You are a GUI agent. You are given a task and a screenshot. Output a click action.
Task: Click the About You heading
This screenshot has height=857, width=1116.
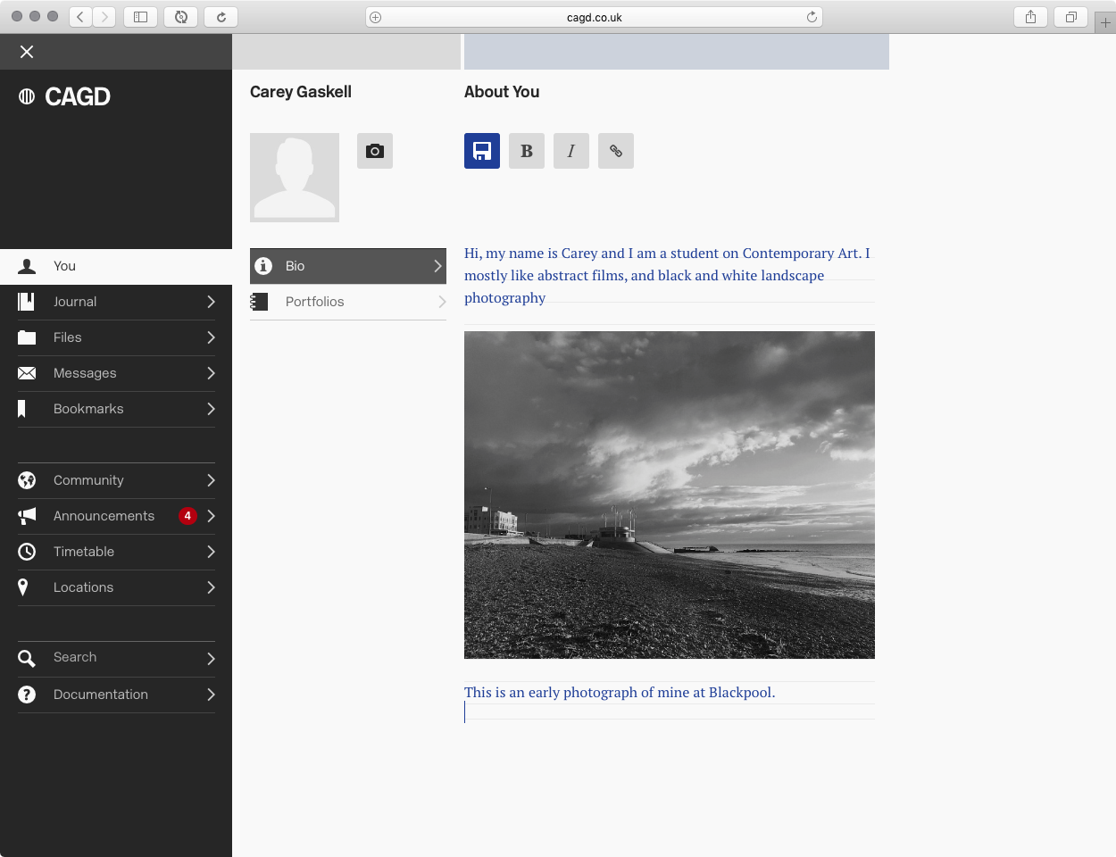pyautogui.click(x=502, y=92)
